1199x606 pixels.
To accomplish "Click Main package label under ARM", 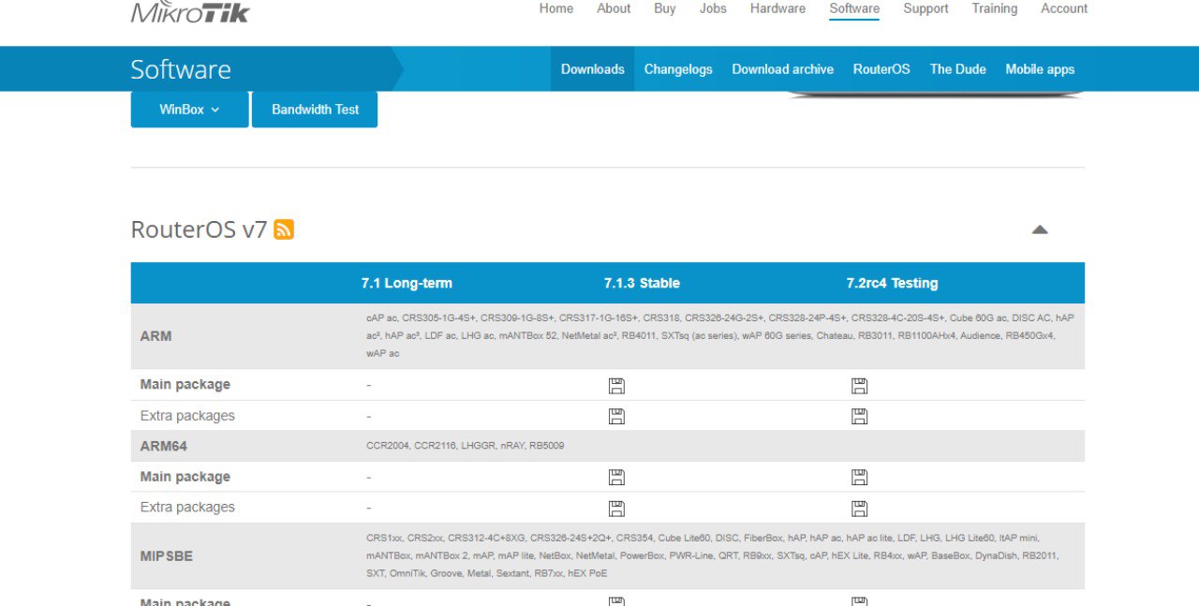I will click(185, 385).
